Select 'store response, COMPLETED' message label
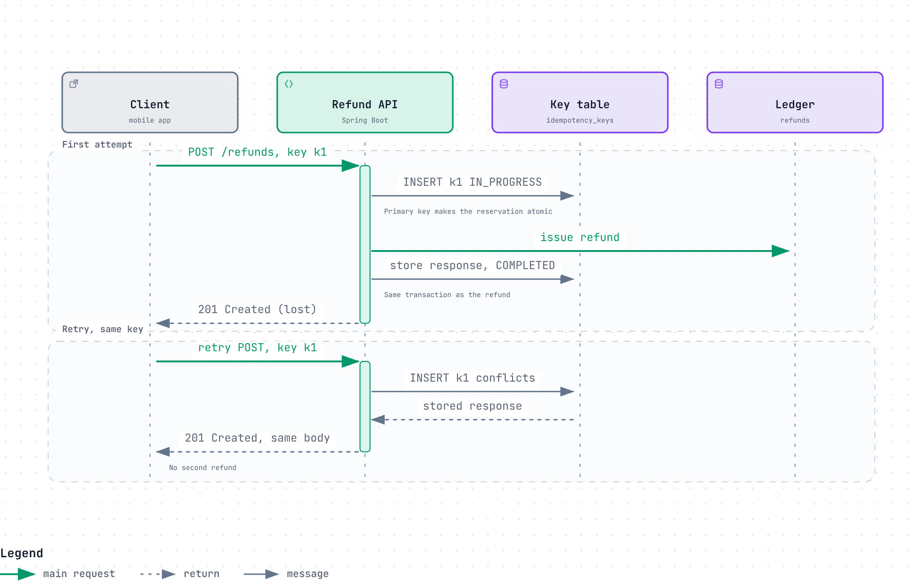 (x=472, y=265)
